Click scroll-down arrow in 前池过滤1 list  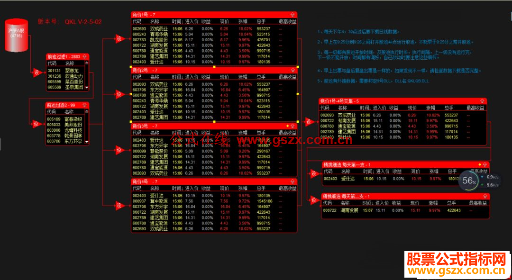[87, 88]
